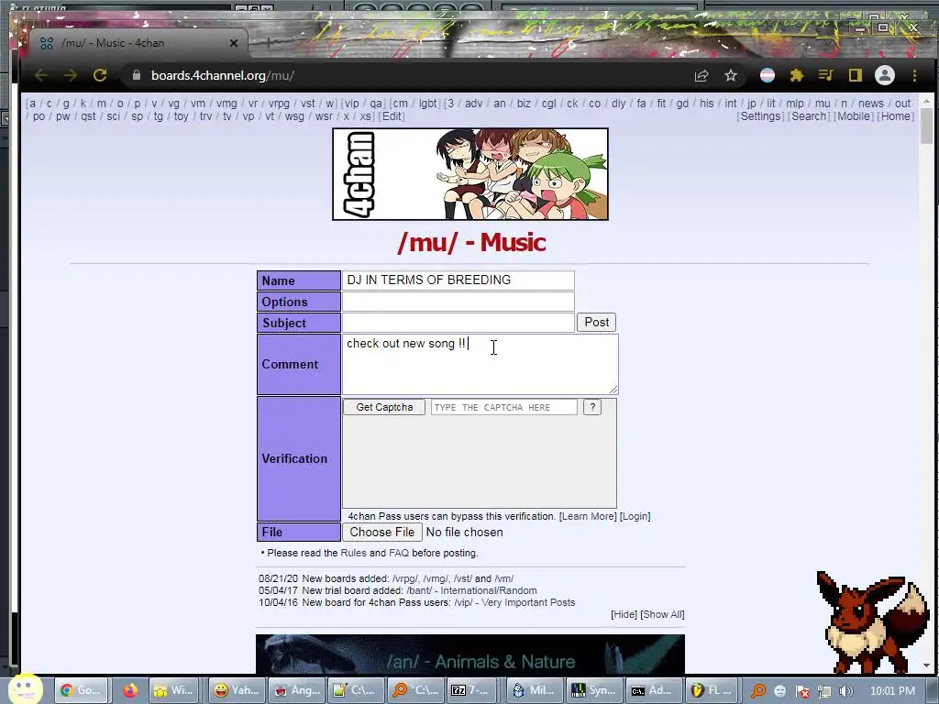Open the 7-Zip taskbar button
The image size is (939, 704).
pos(470,690)
